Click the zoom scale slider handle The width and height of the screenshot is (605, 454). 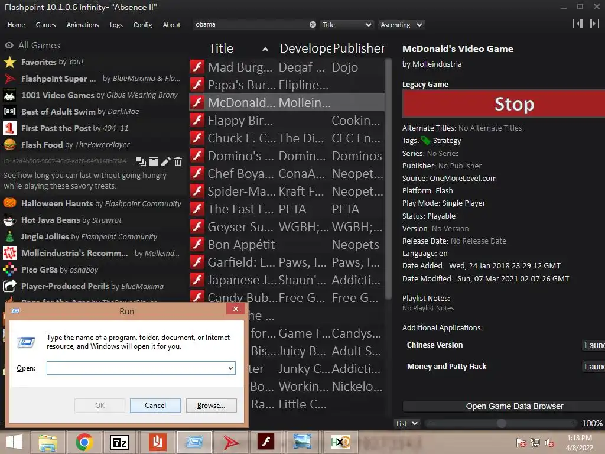(x=501, y=423)
